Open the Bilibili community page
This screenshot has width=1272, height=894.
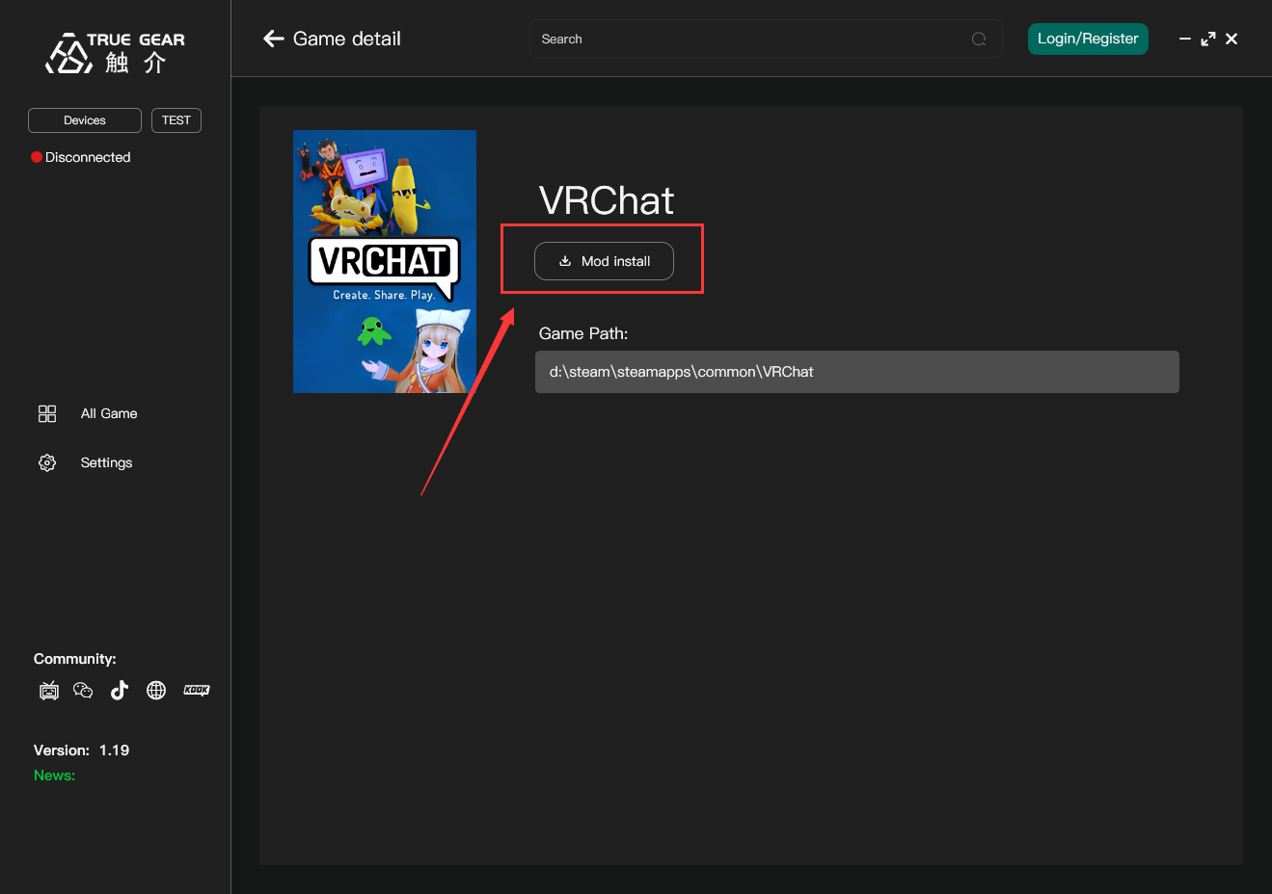point(48,690)
